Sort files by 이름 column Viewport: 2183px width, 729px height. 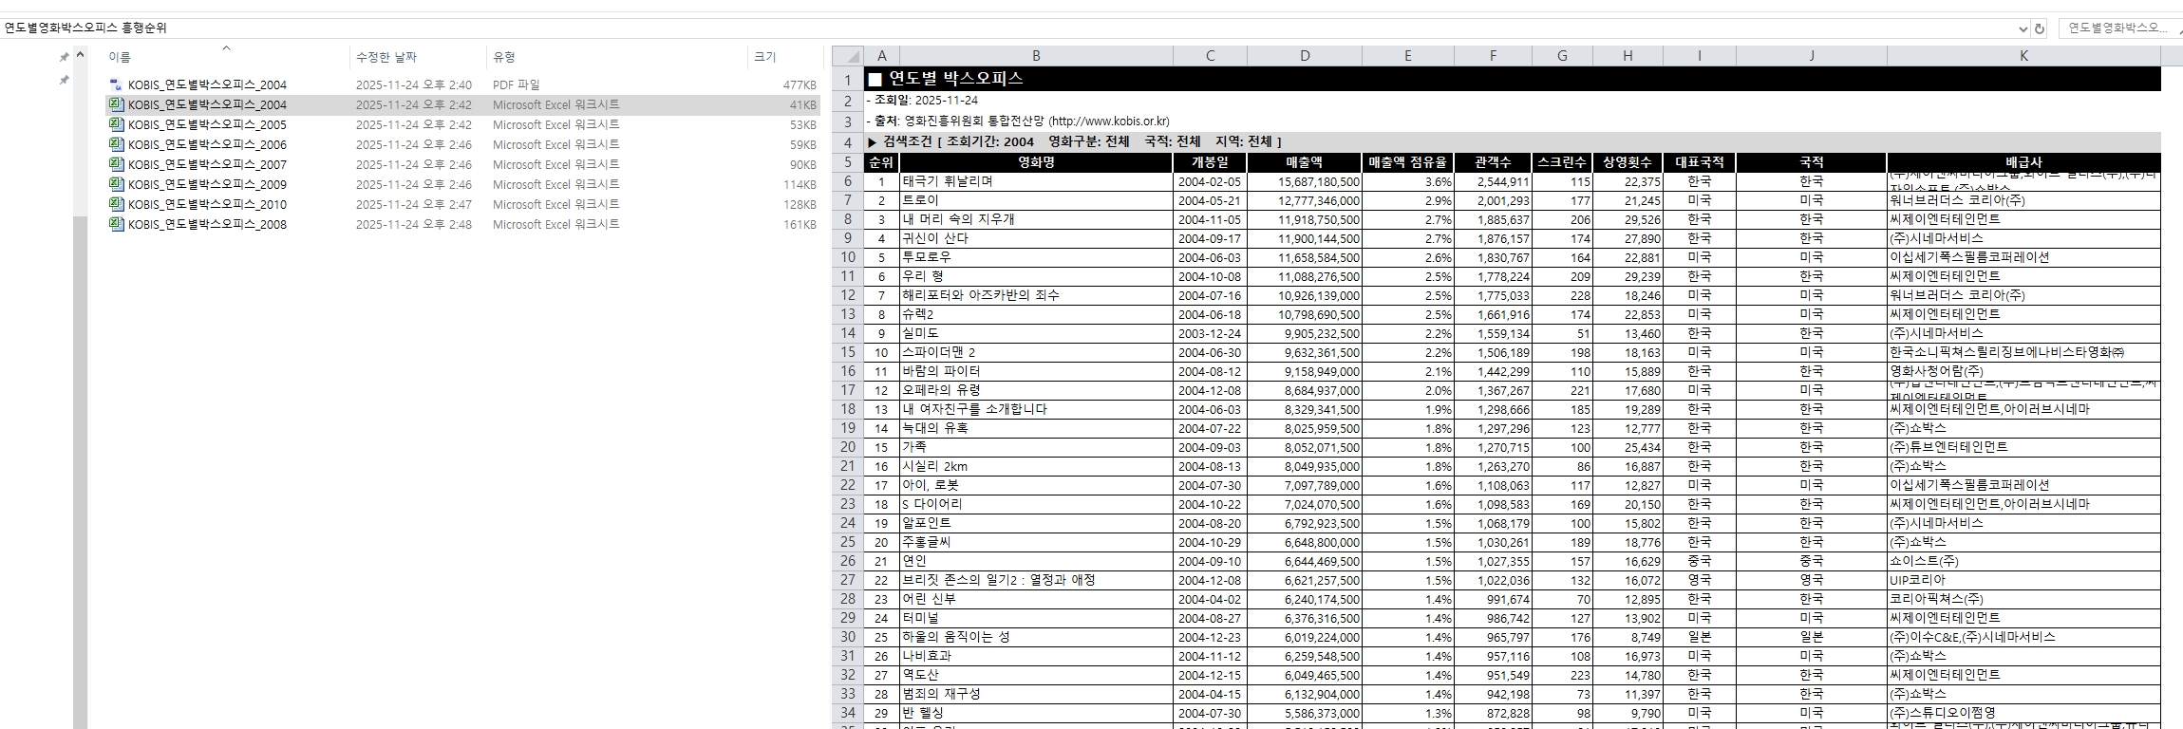(120, 58)
